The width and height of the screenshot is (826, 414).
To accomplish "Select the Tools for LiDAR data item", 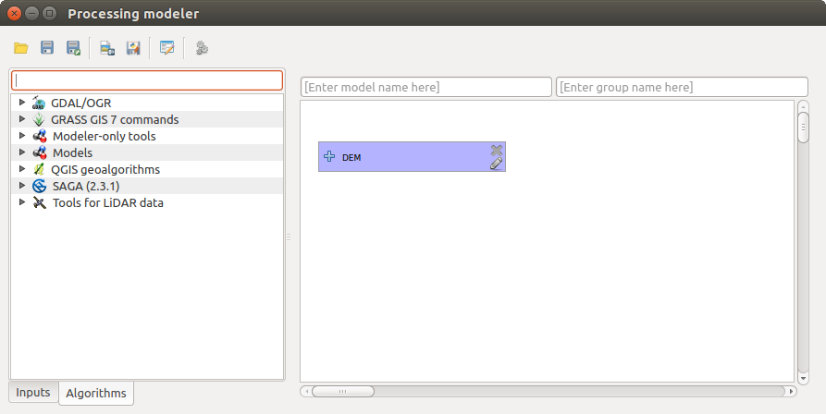I will point(107,202).
